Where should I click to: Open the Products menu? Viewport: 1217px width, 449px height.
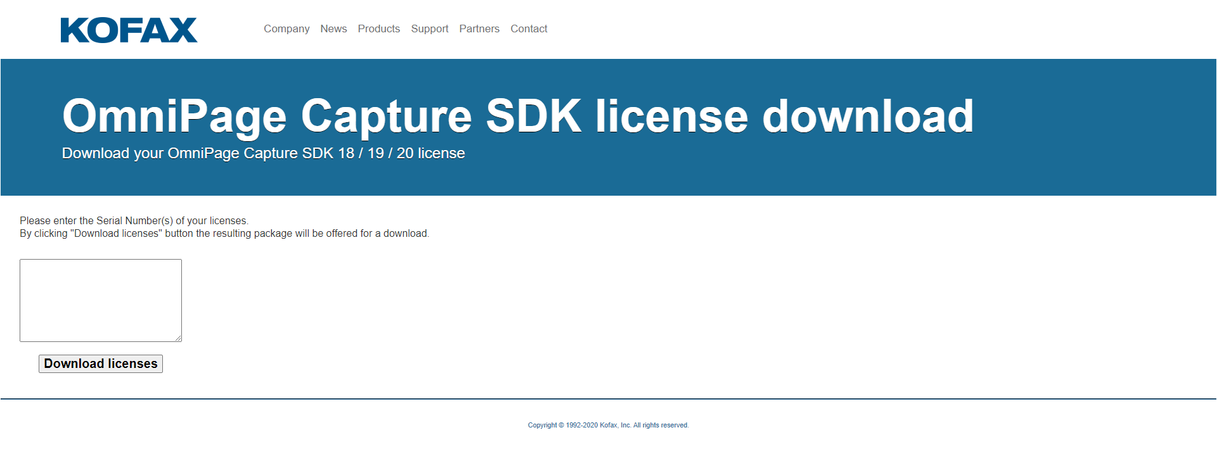379,28
